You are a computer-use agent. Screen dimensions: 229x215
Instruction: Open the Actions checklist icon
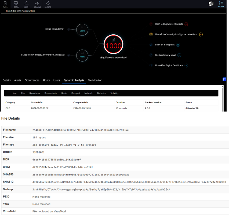pos(221,4)
